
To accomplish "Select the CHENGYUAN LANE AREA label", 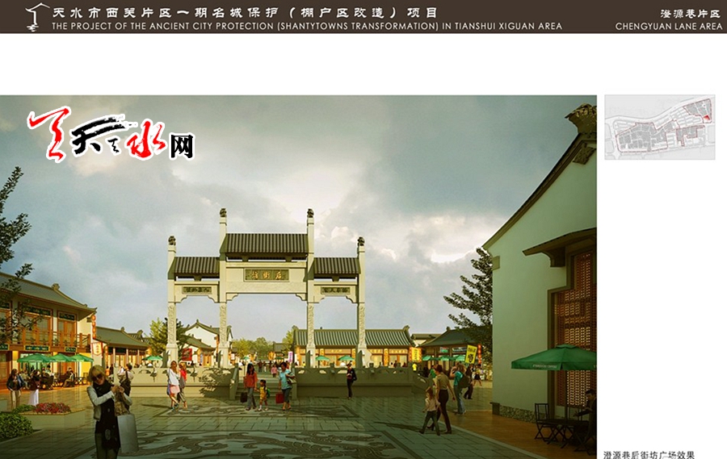I will point(669,27).
